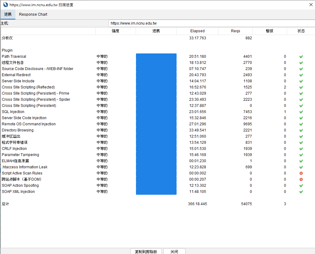
Task: Click the elapsed time 33:49.541
Action: pos(197,130)
